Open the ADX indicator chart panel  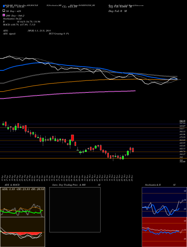22,202
